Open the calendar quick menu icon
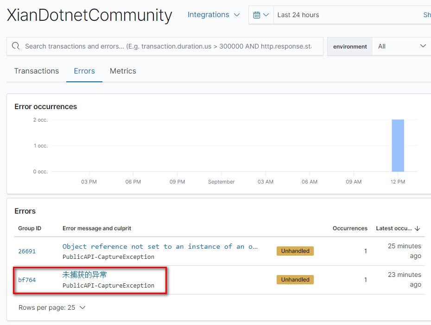The height and width of the screenshot is (325, 431). 261,15
